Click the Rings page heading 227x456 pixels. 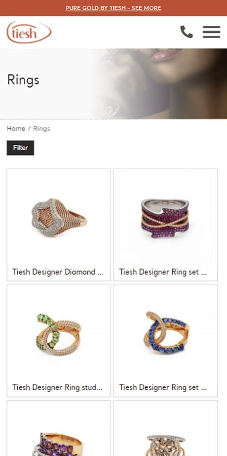click(23, 80)
